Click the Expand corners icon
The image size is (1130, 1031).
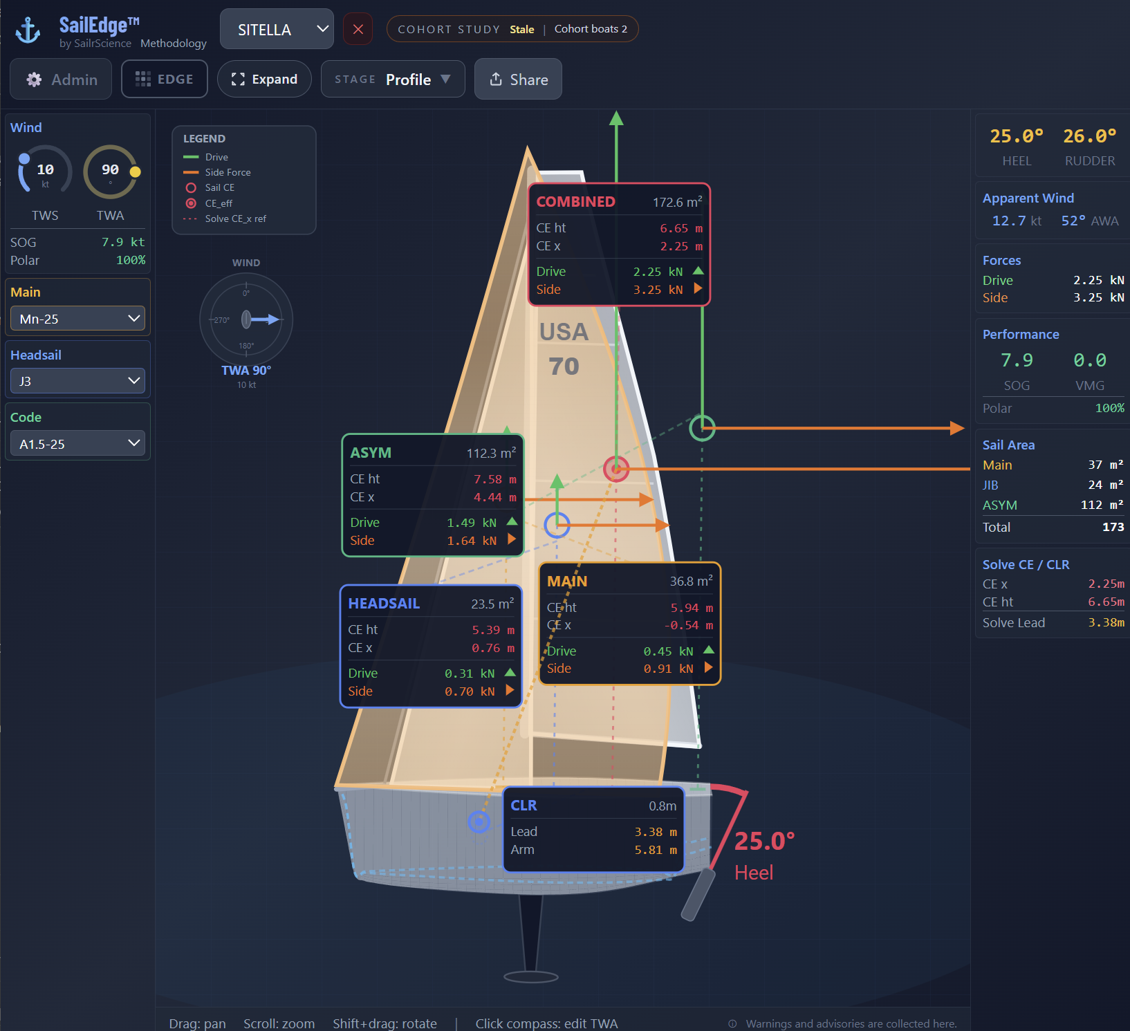pos(238,79)
